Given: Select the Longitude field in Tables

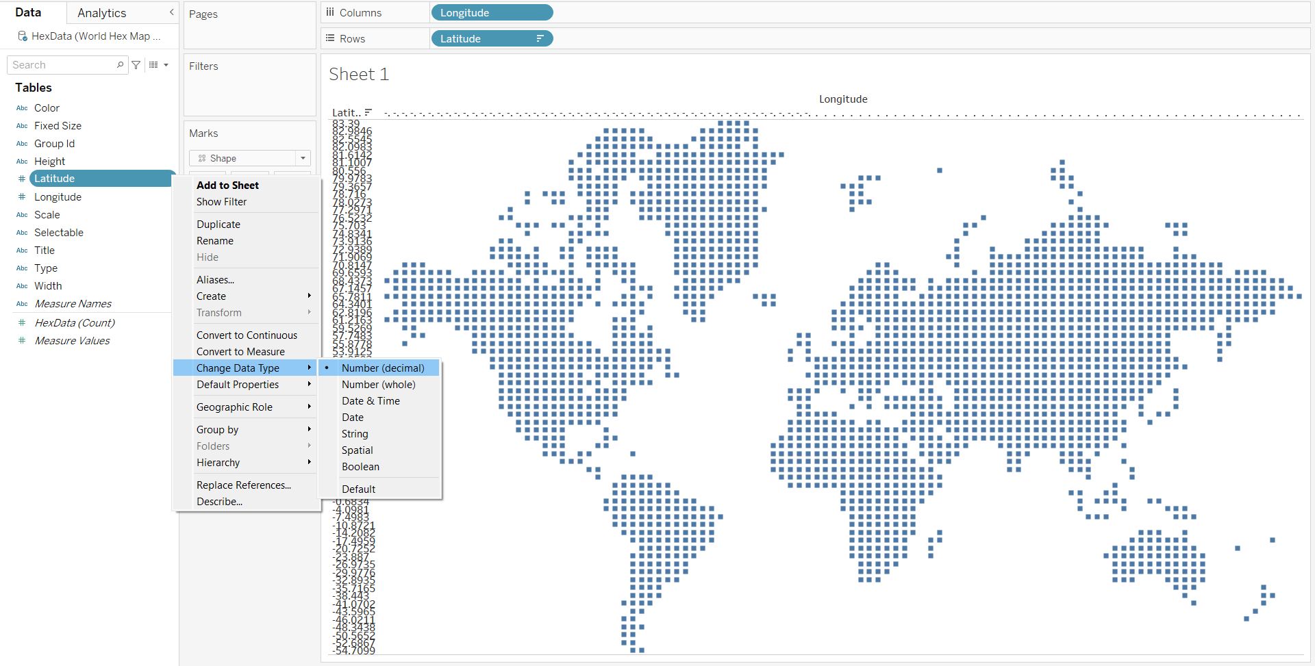Looking at the screenshot, I should coord(58,197).
